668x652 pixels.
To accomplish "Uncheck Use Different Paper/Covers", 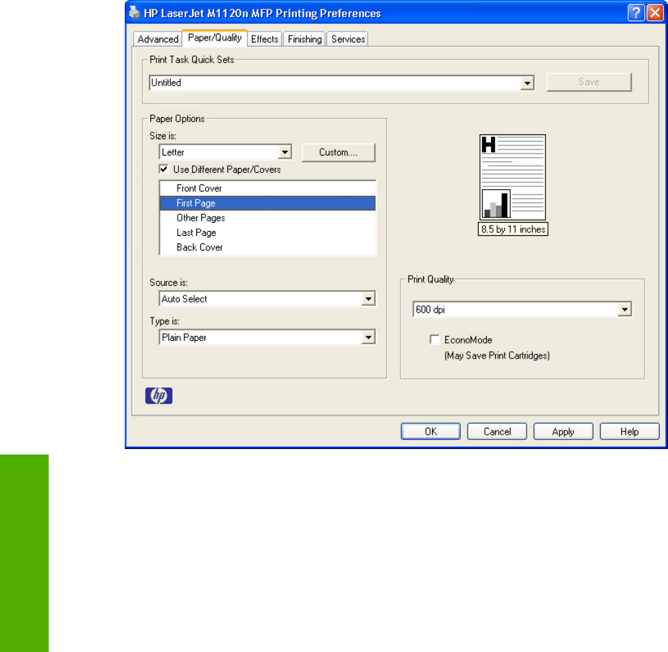I will click(164, 169).
